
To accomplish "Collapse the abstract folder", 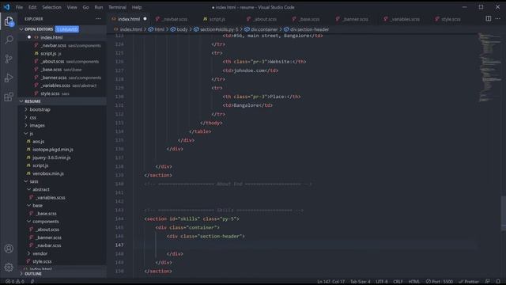I will 41,189.
